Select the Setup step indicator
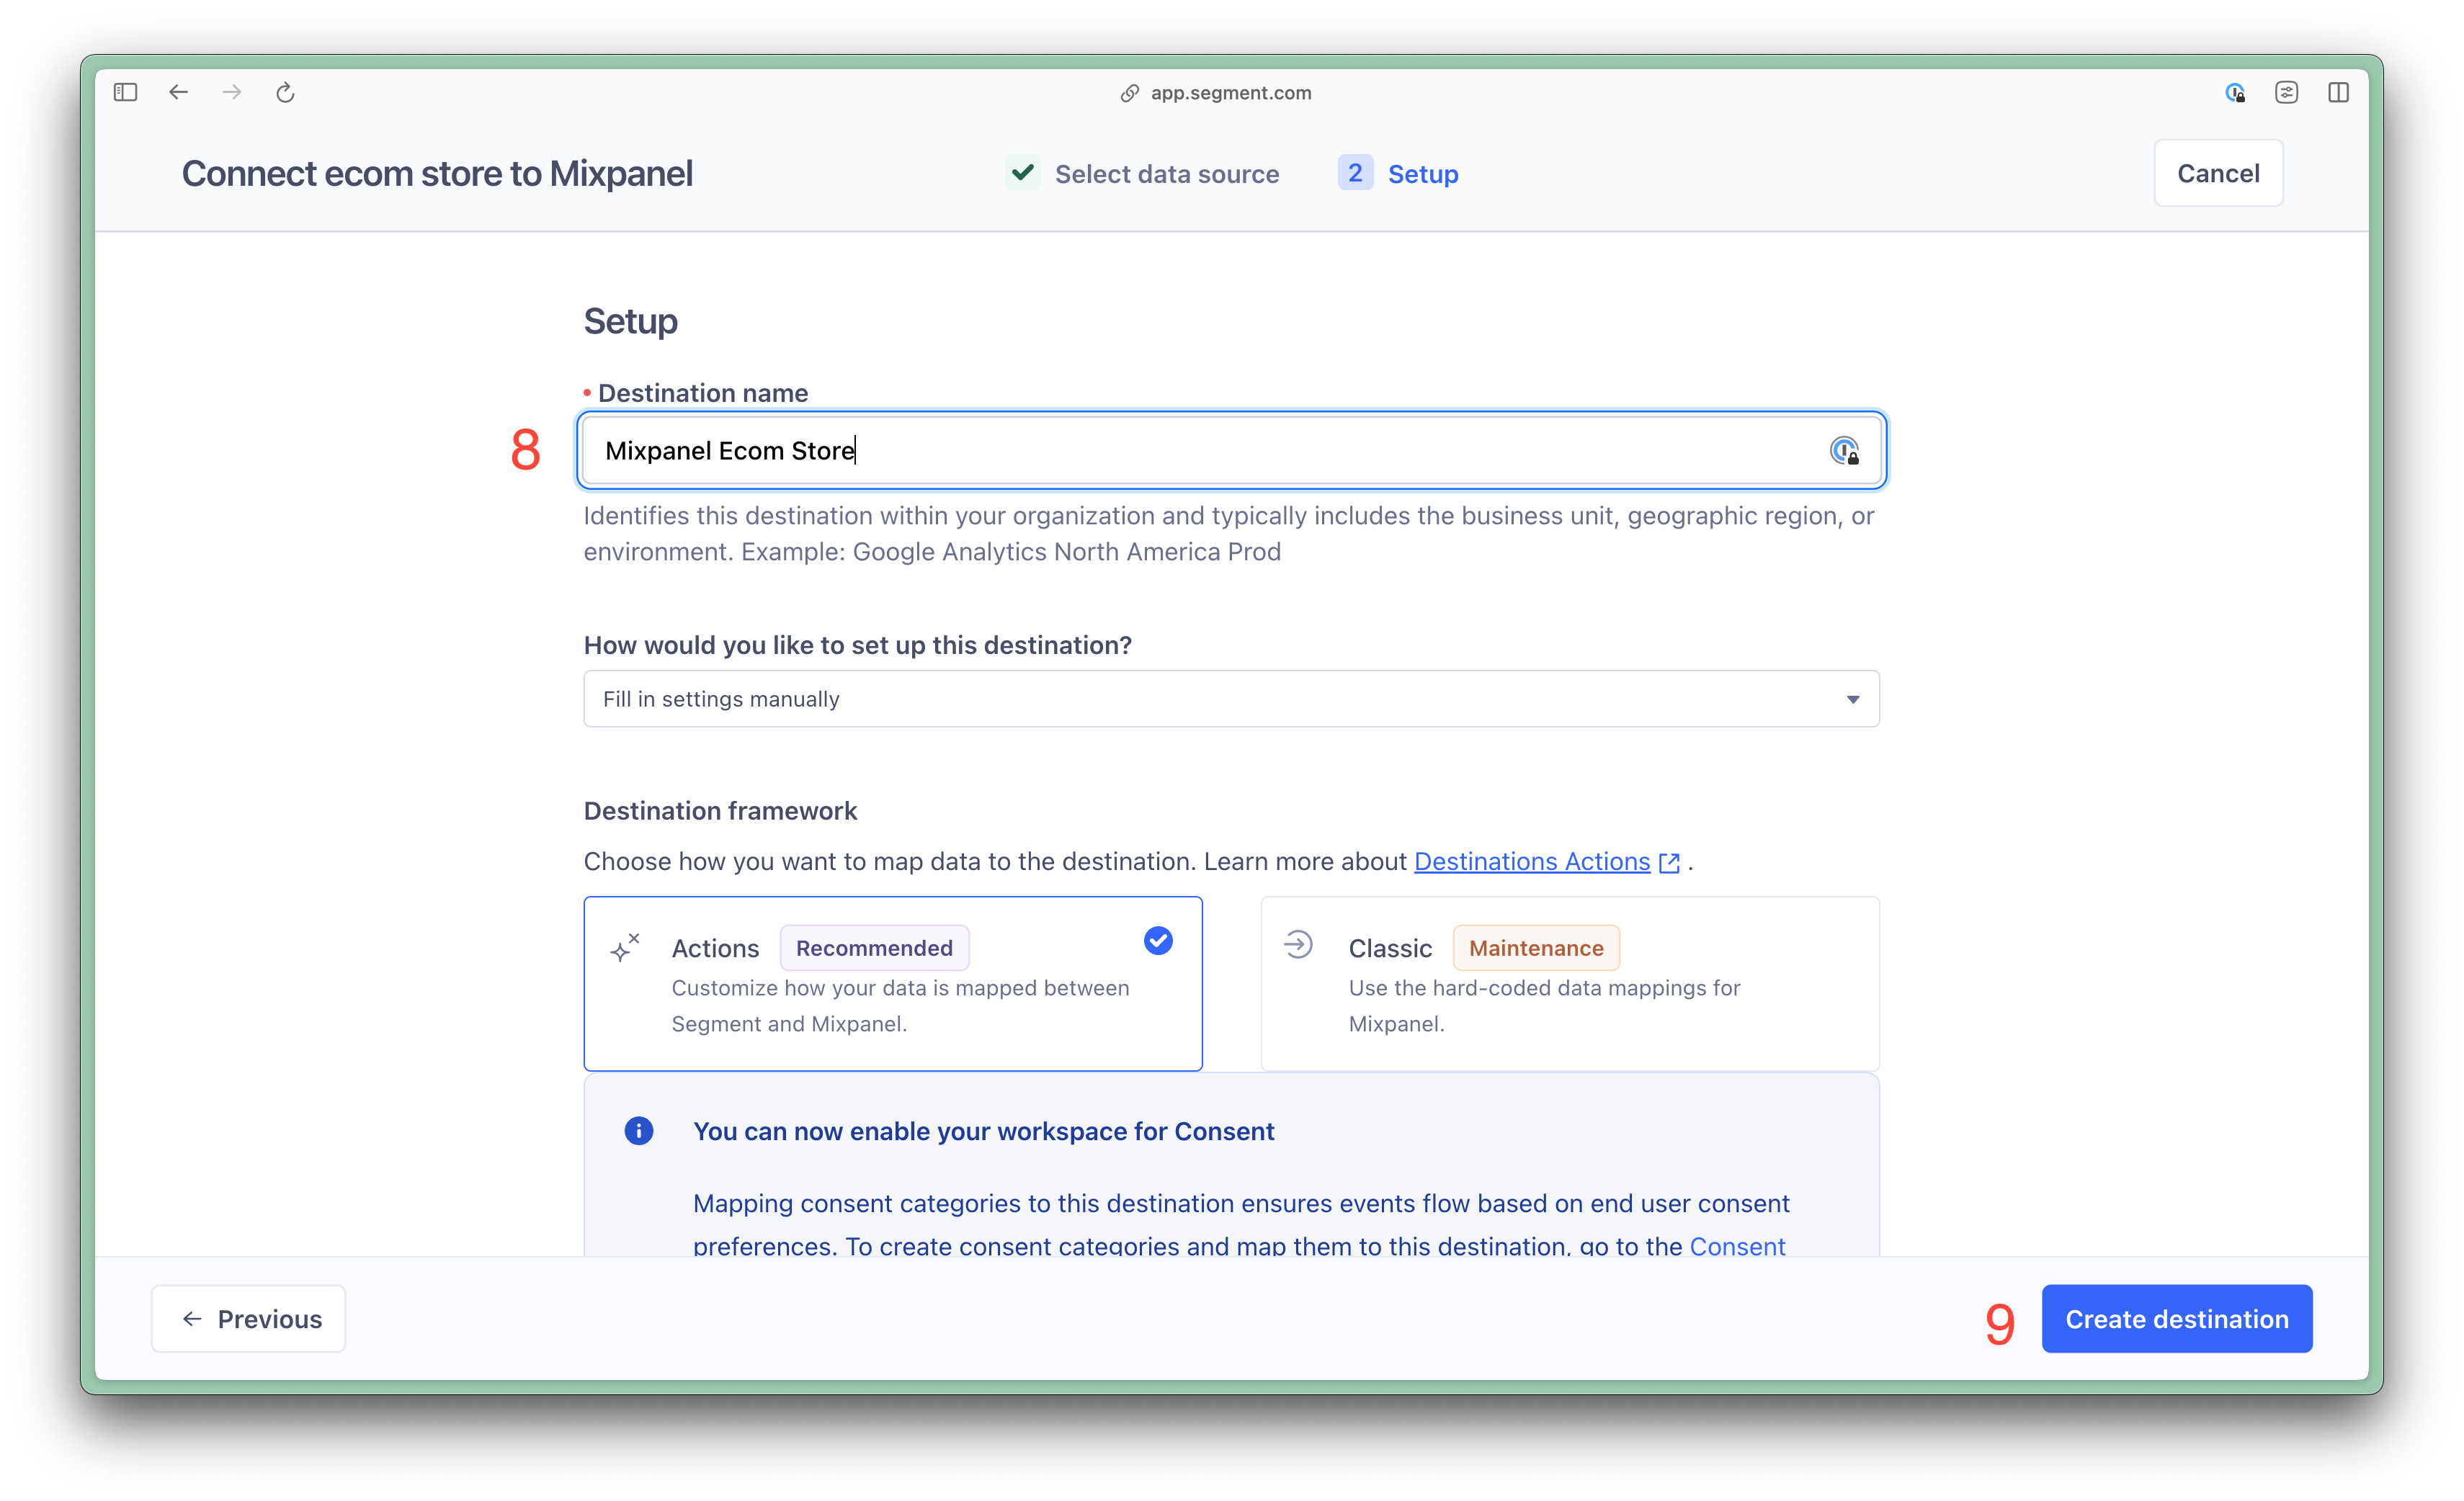Viewport: 2464px width, 1501px height. (x=1421, y=174)
